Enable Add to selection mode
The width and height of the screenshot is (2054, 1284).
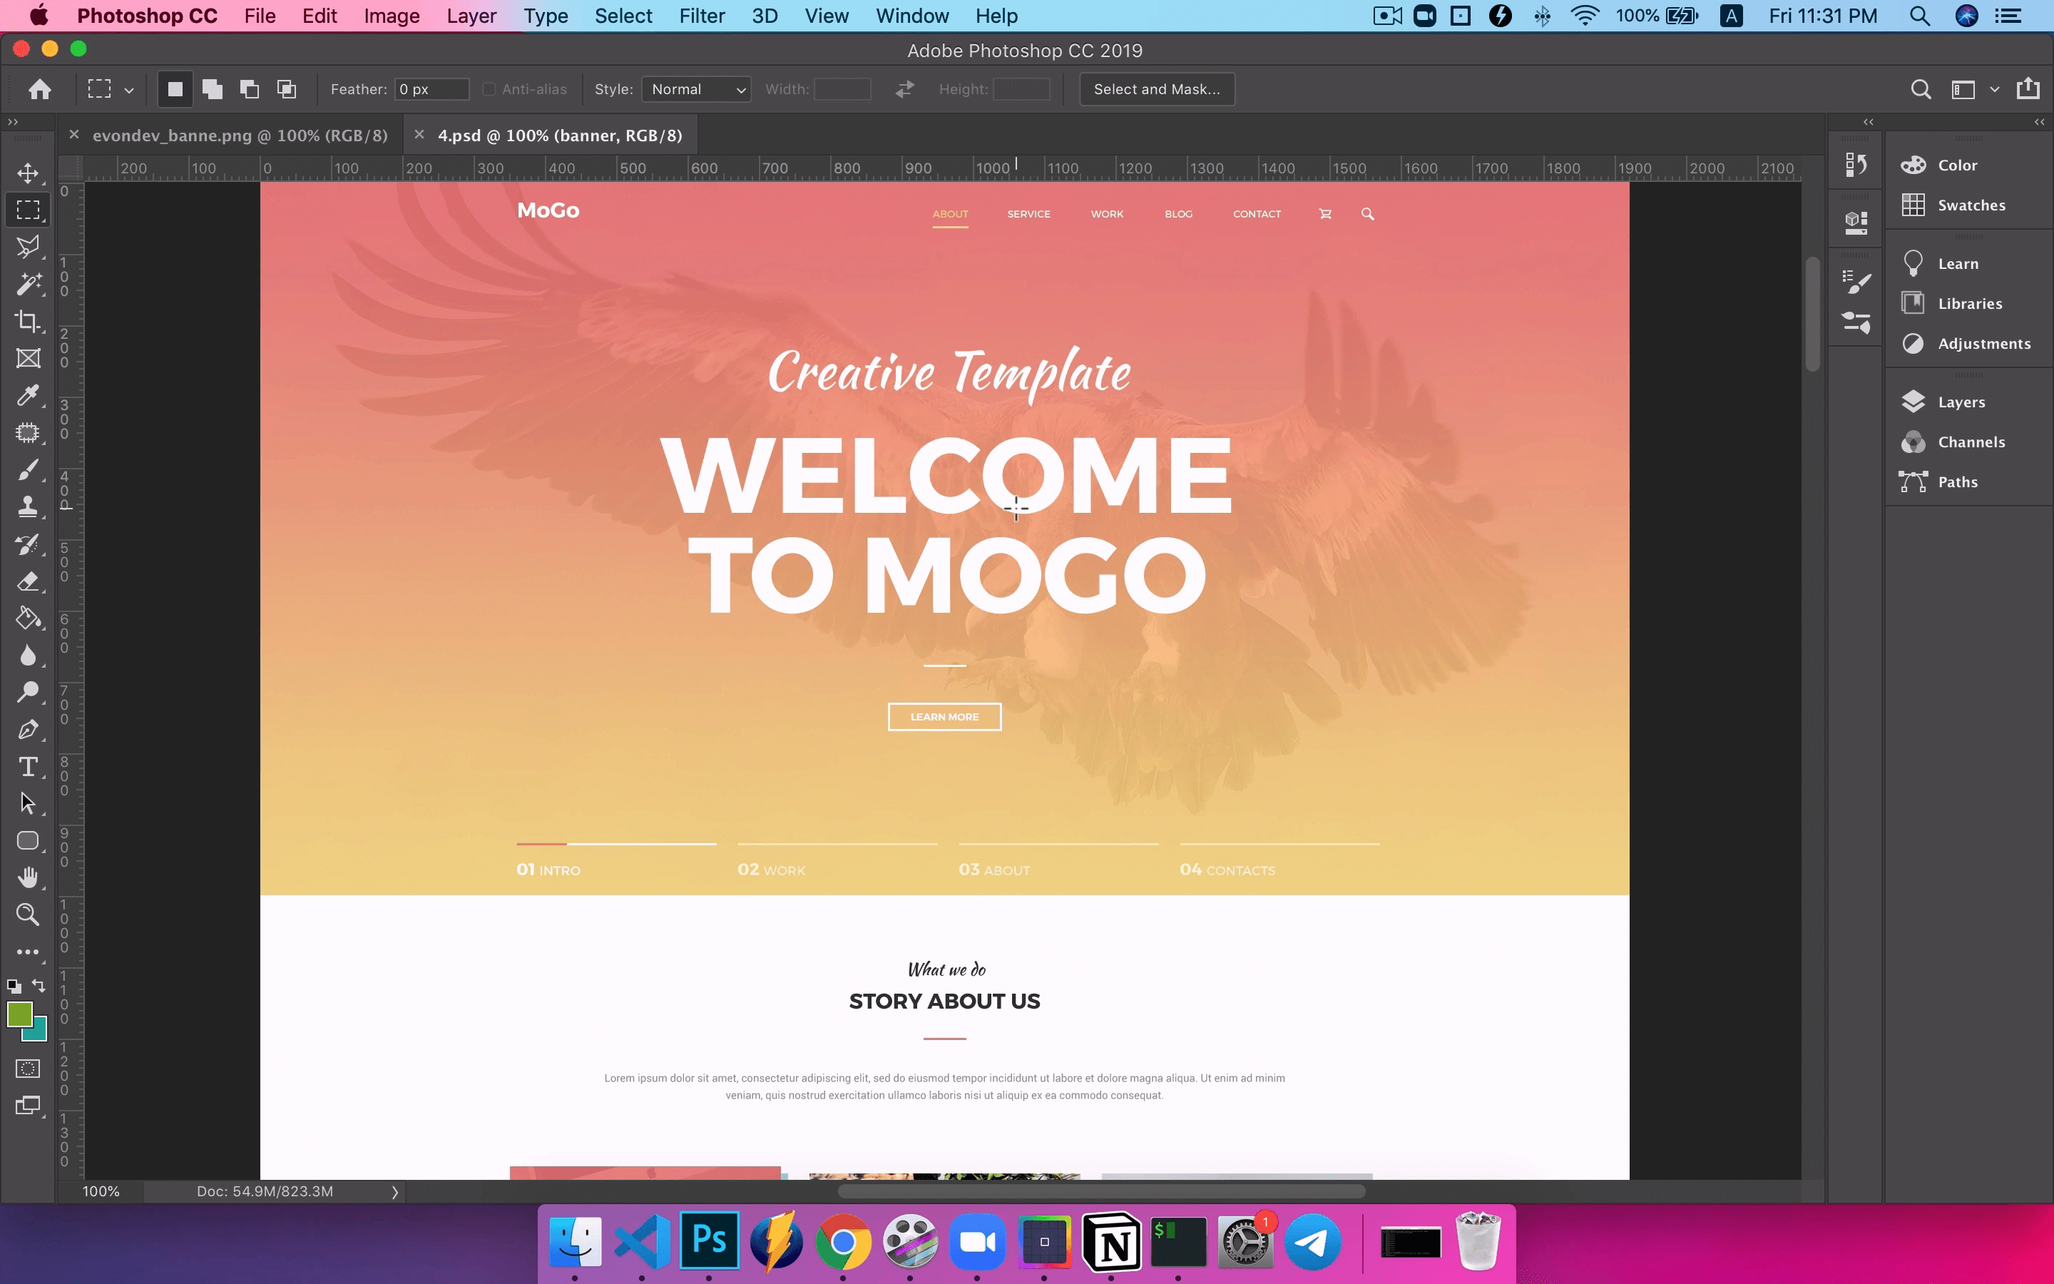(213, 89)
